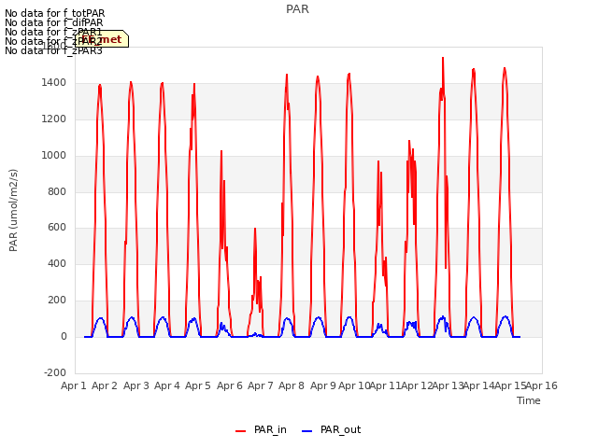Click 'No data for f_totPAR' message
The width and height of the screenshot is (598, 448).
54,13
